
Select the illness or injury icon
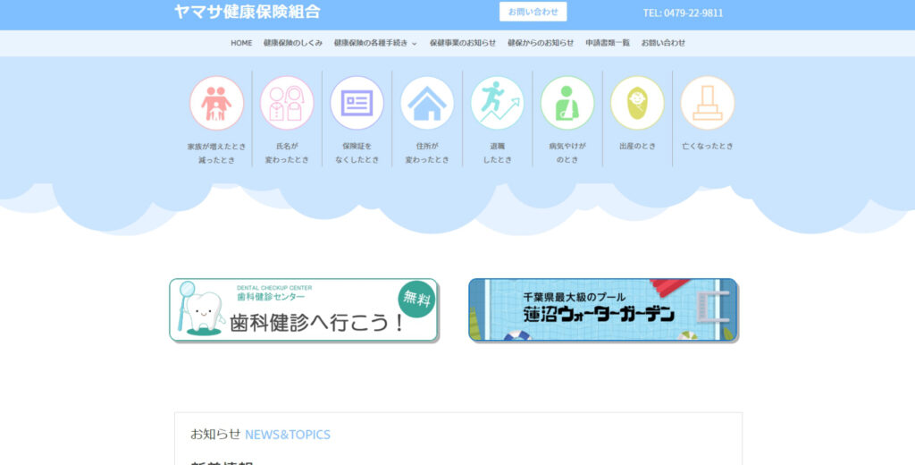[x=567, y=104]
